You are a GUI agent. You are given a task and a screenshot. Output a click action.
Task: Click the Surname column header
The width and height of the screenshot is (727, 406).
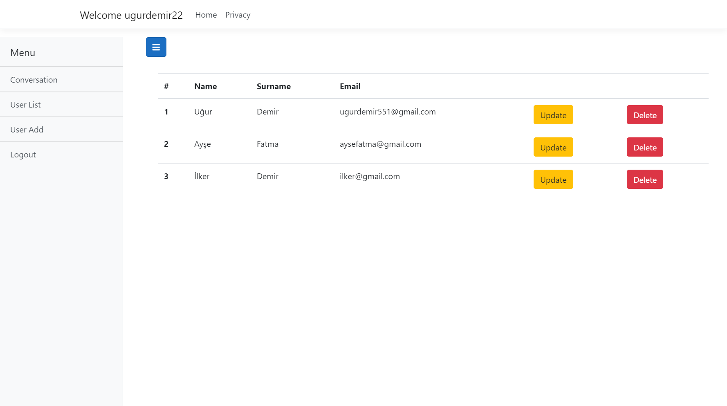pos(274,86)
